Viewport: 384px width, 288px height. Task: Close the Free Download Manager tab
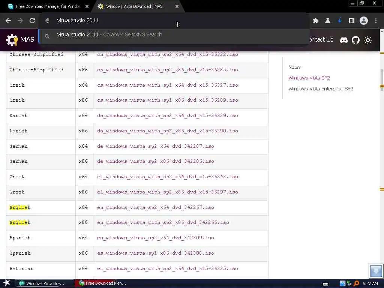pos(87,7)
